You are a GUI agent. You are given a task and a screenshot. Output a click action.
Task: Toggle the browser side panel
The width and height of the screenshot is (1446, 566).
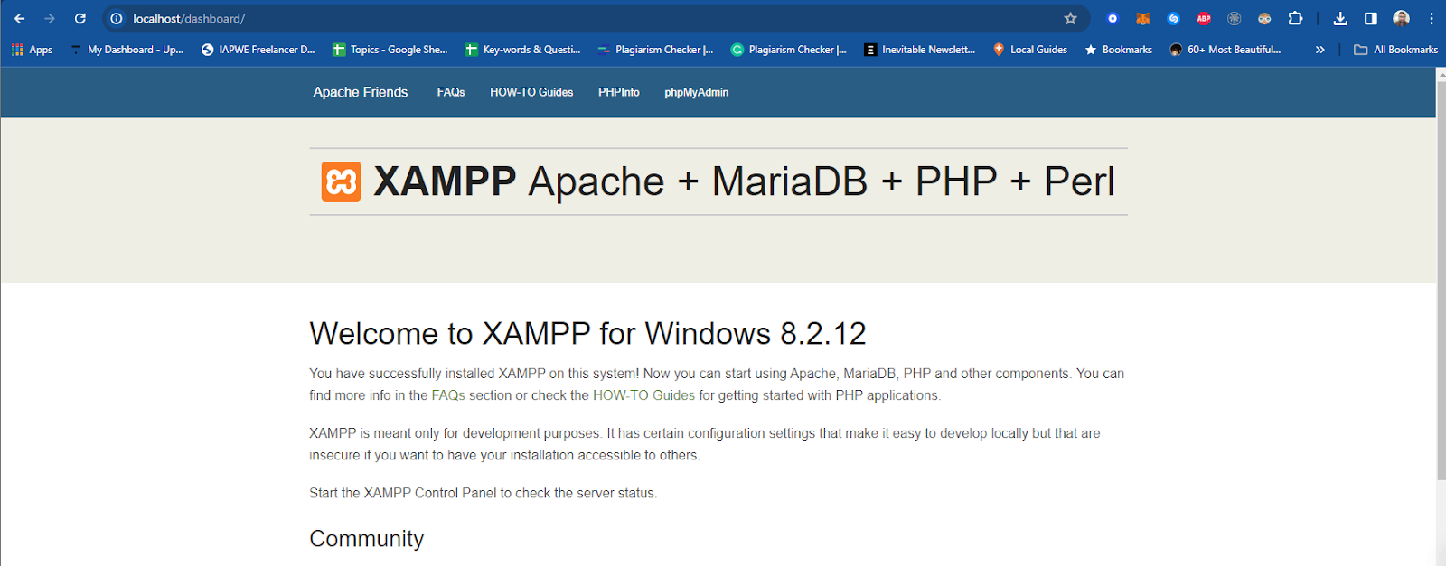pyautogui.click(x=1371, y=18)
